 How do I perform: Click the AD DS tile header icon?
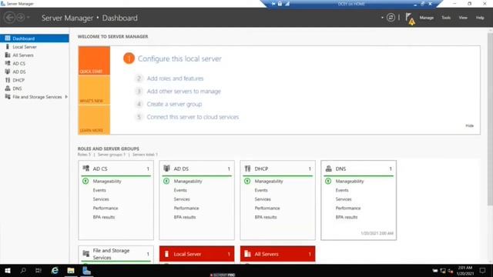coord(166,169)
